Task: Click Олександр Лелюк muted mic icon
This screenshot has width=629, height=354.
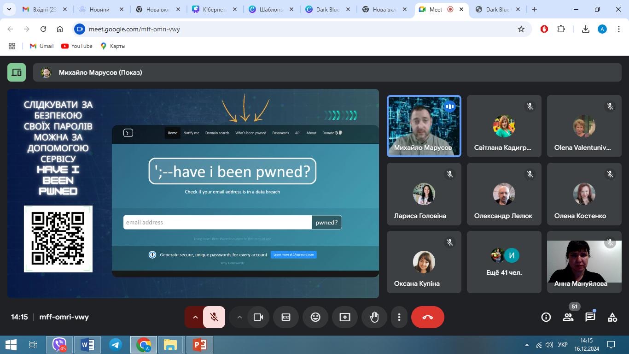Action: point(530,174)
